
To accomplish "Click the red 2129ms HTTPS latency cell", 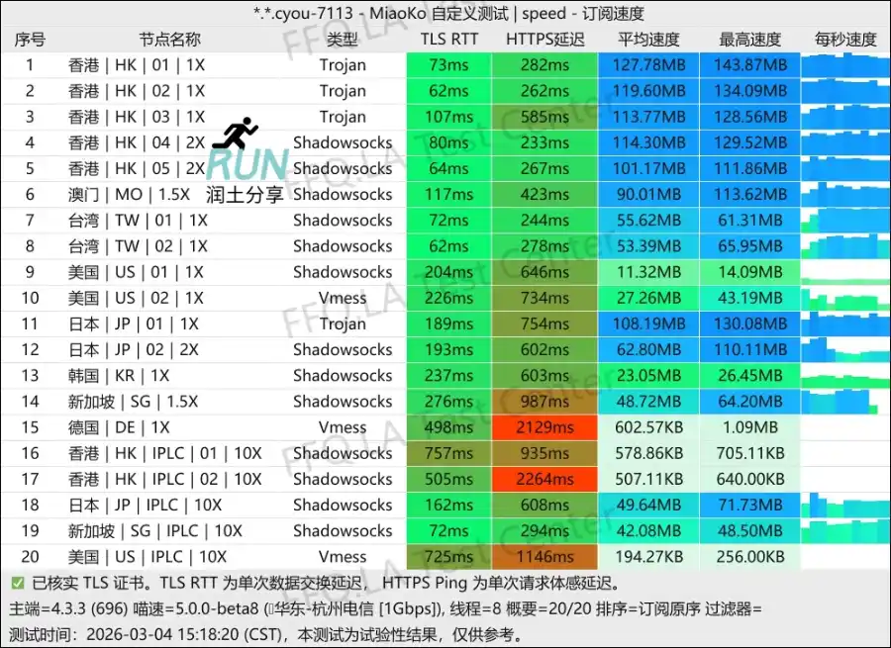I will tap(544, 427).
